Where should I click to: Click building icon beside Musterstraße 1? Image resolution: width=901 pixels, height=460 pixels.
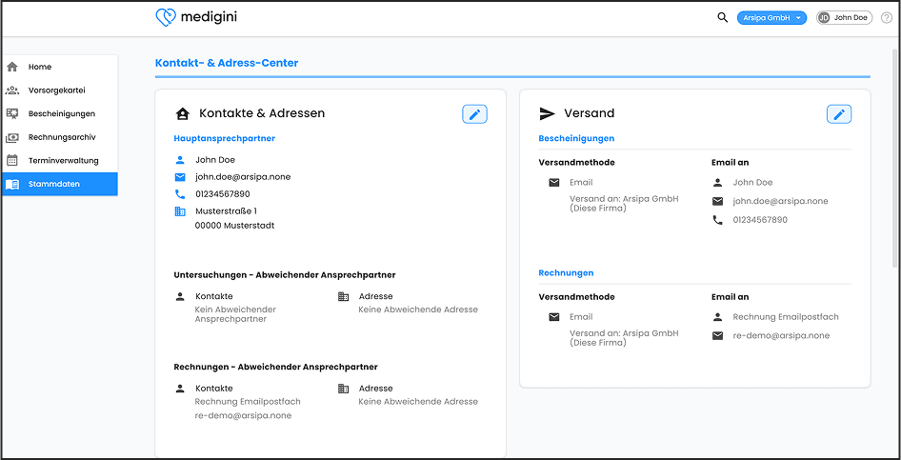180,211
